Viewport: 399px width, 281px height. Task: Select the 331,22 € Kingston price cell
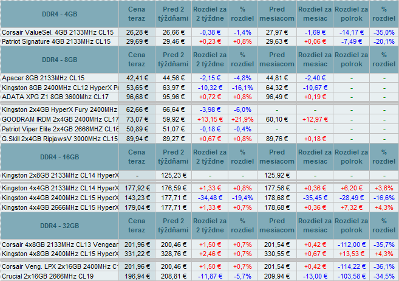137,254
